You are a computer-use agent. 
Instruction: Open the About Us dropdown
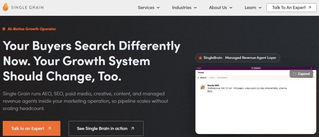[221, 8]
